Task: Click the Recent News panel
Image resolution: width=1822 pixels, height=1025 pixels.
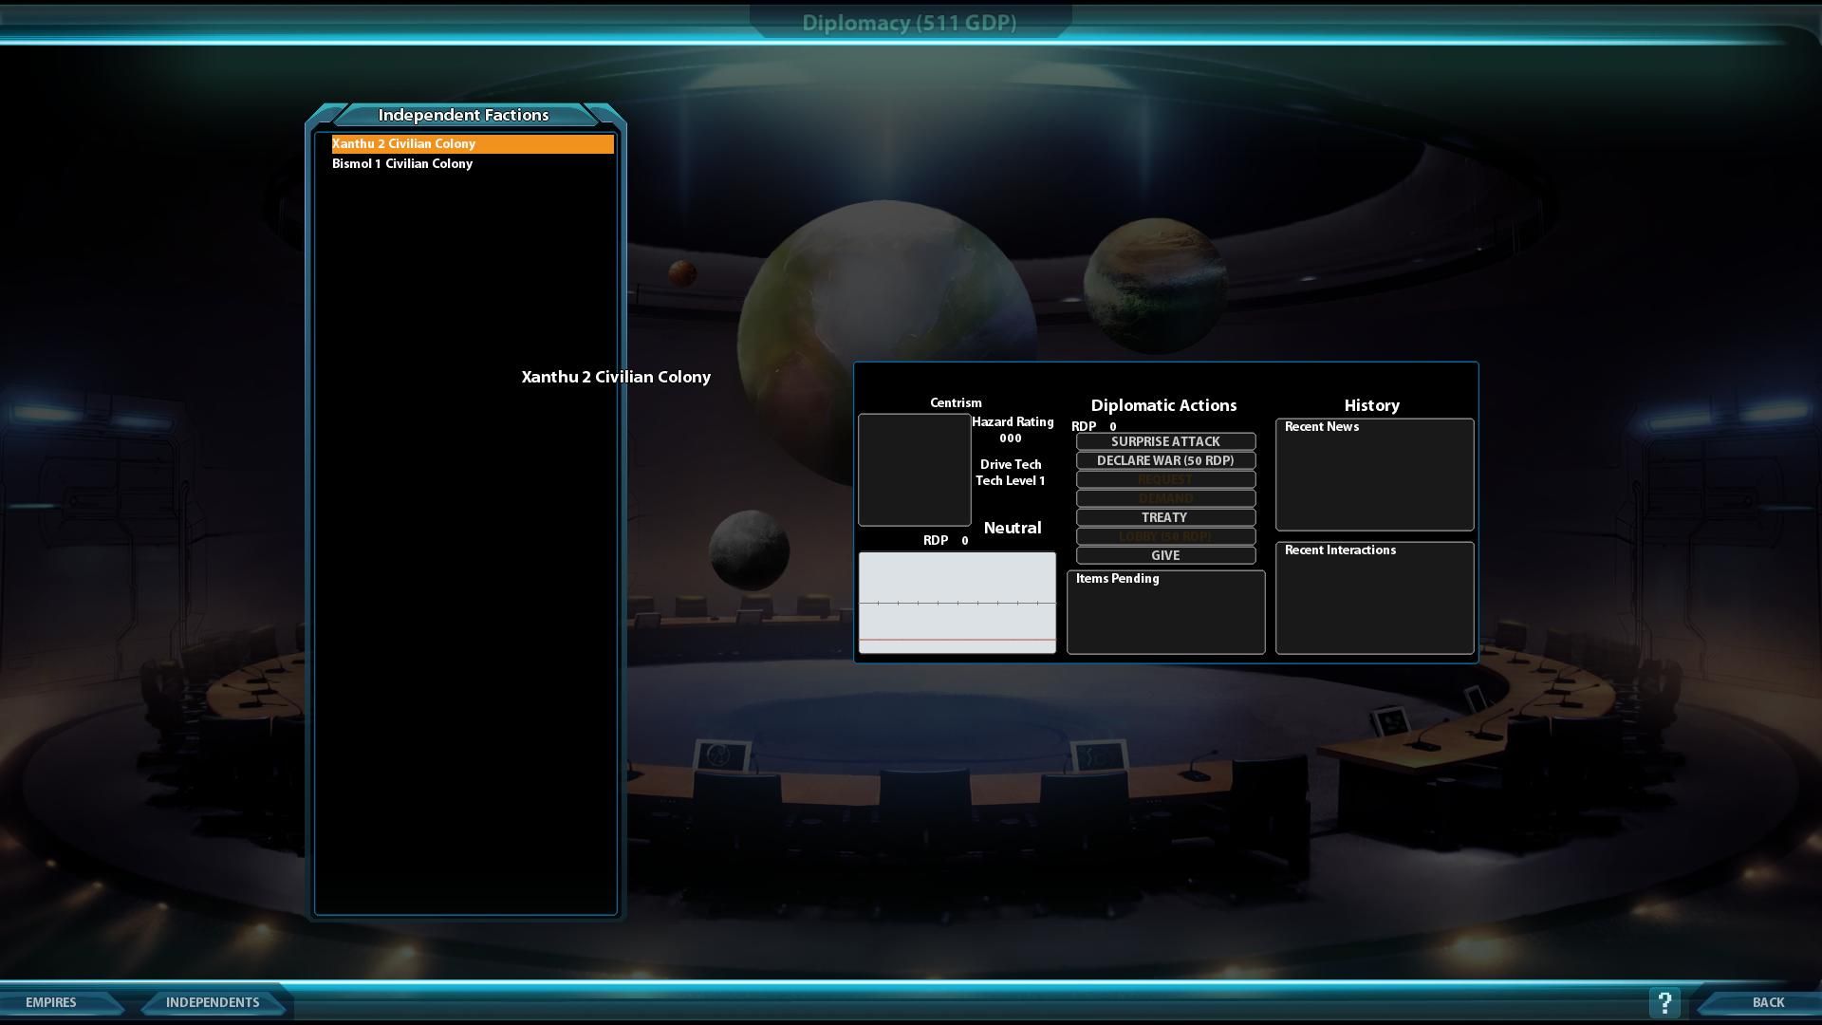Action: pos(1375,475)
